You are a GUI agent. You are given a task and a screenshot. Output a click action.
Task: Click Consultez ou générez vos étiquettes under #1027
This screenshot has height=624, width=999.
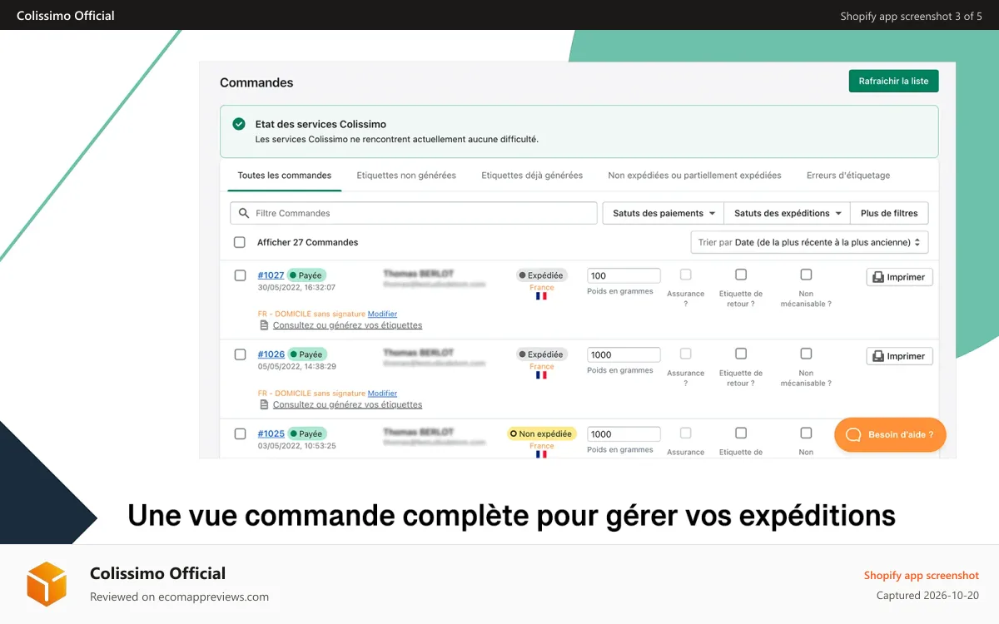point(347,325)
